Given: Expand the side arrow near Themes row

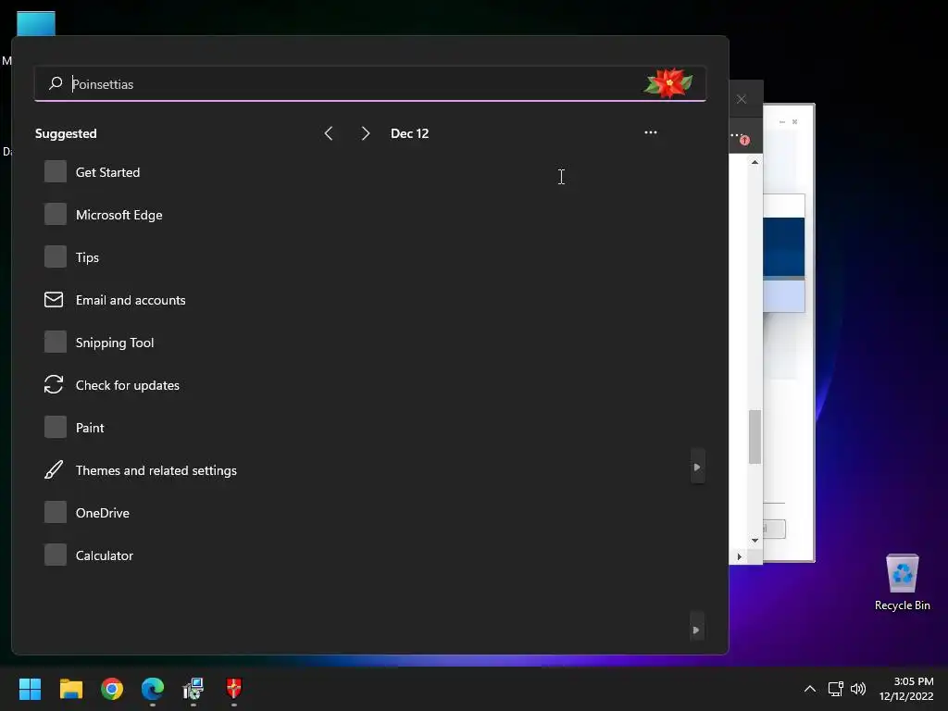Looking at the screenshot, I should 697,467.
